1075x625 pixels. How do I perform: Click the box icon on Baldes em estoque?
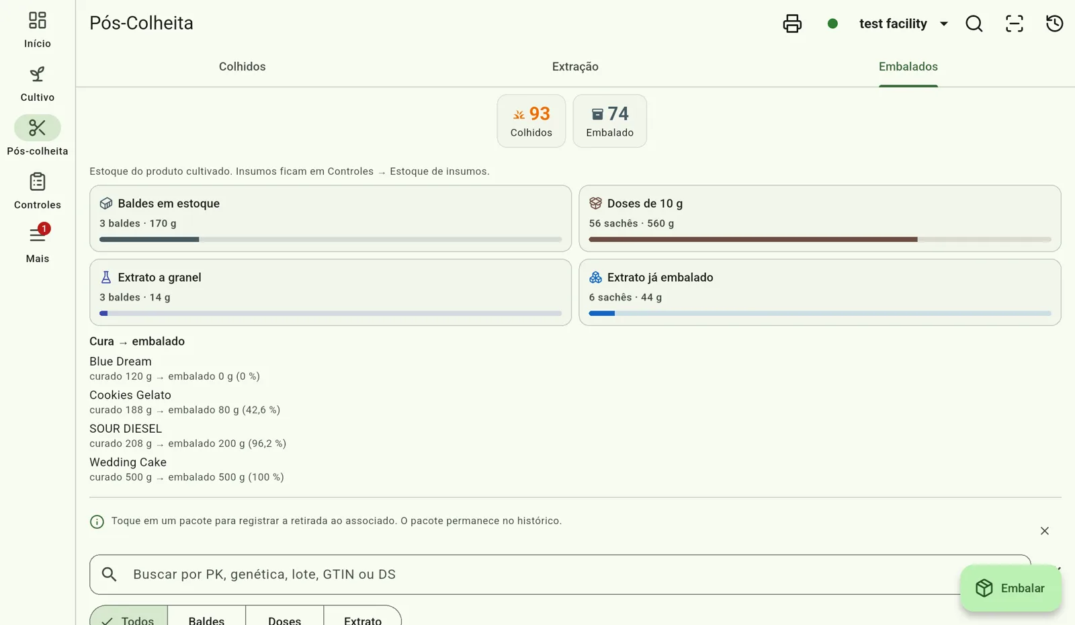pos(106,204)
